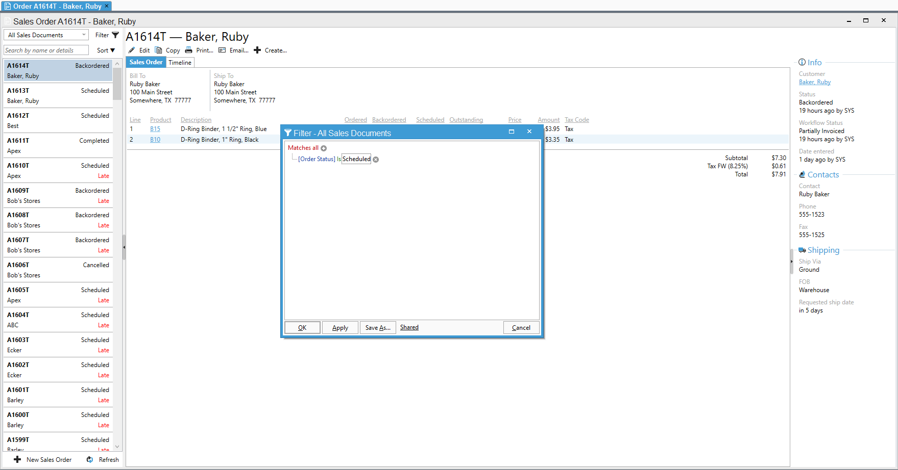The image size is (898, 470).
Task: Select order A1613T Baker, Ruby
Action: 58,96
